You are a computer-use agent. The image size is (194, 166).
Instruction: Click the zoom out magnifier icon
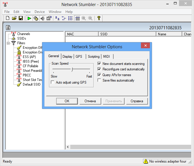[x=90, y=18]
